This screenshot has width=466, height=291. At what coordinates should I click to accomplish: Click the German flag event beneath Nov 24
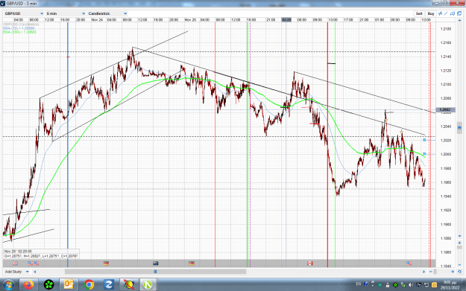(x=106, y=263)
